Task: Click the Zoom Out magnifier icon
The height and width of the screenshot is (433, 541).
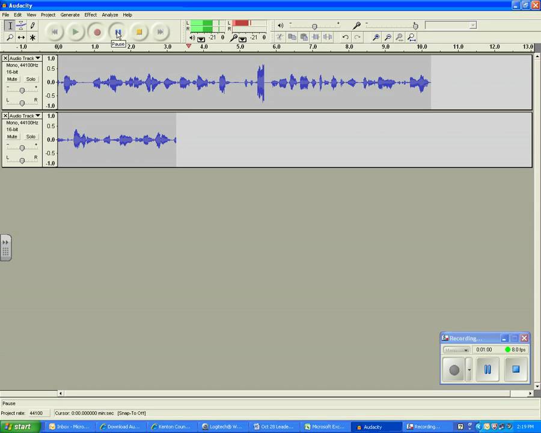Action: click(x=388, y=37)
